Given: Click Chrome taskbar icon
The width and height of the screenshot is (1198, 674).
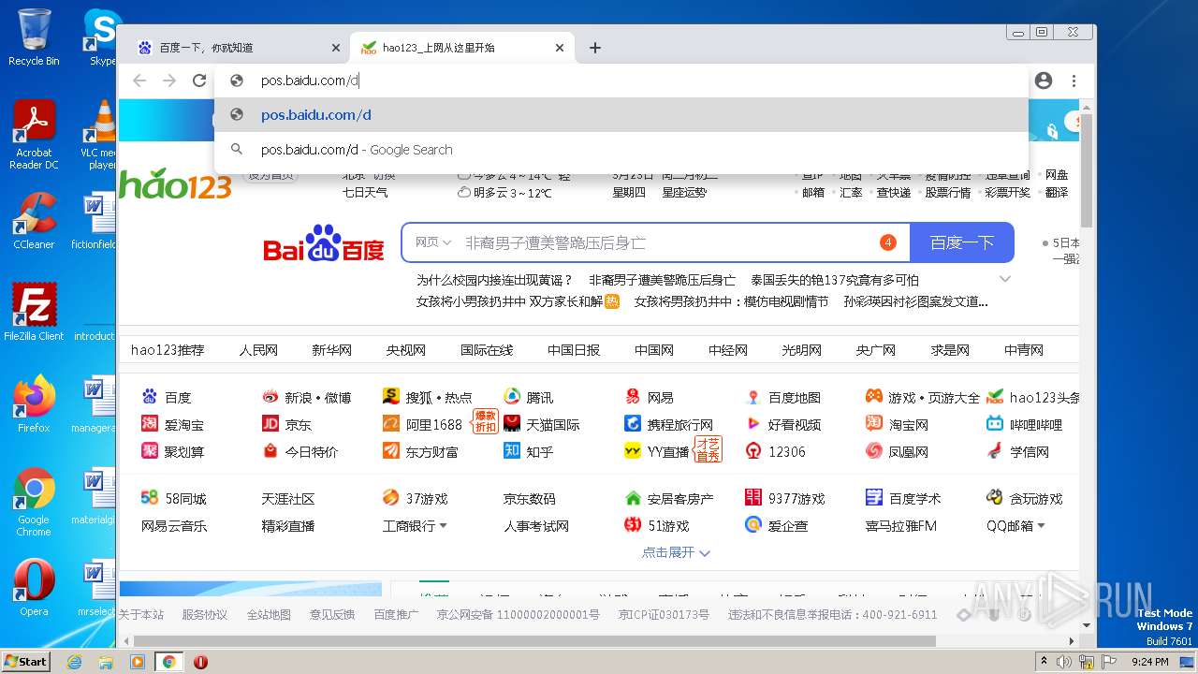Looking at the screenshot, I should coord(168,662).
